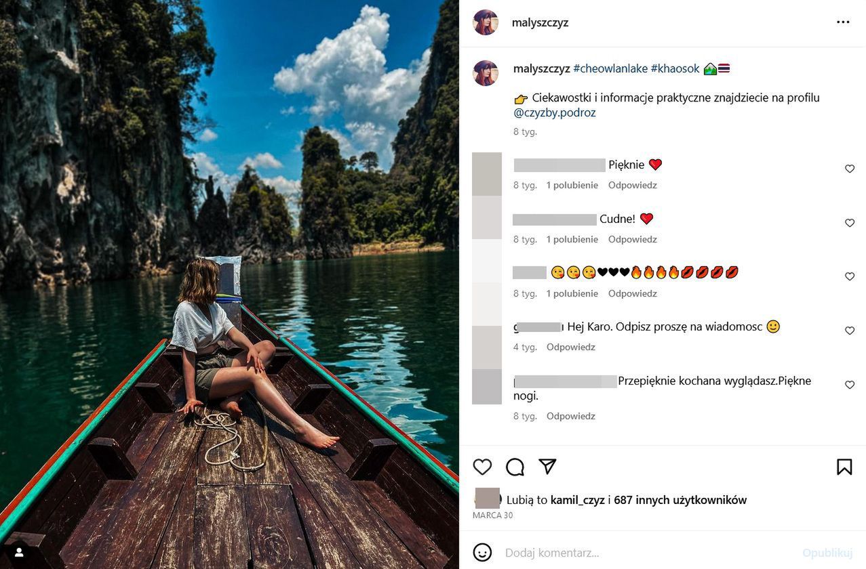Screen dimensions: 866x569
Task: Like the "Hej Karo" comment
Action: coord(850,331)
